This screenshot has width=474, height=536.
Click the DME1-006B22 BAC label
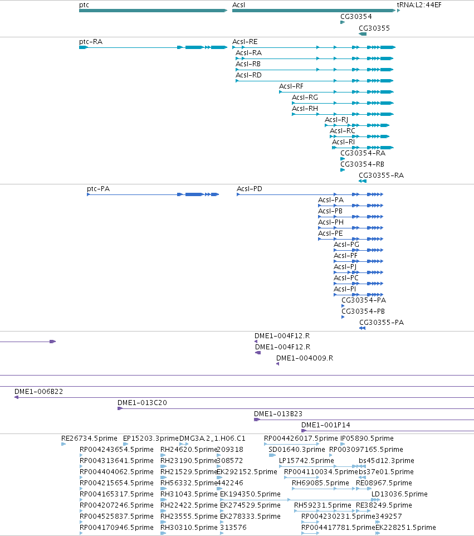pos(38,391)
